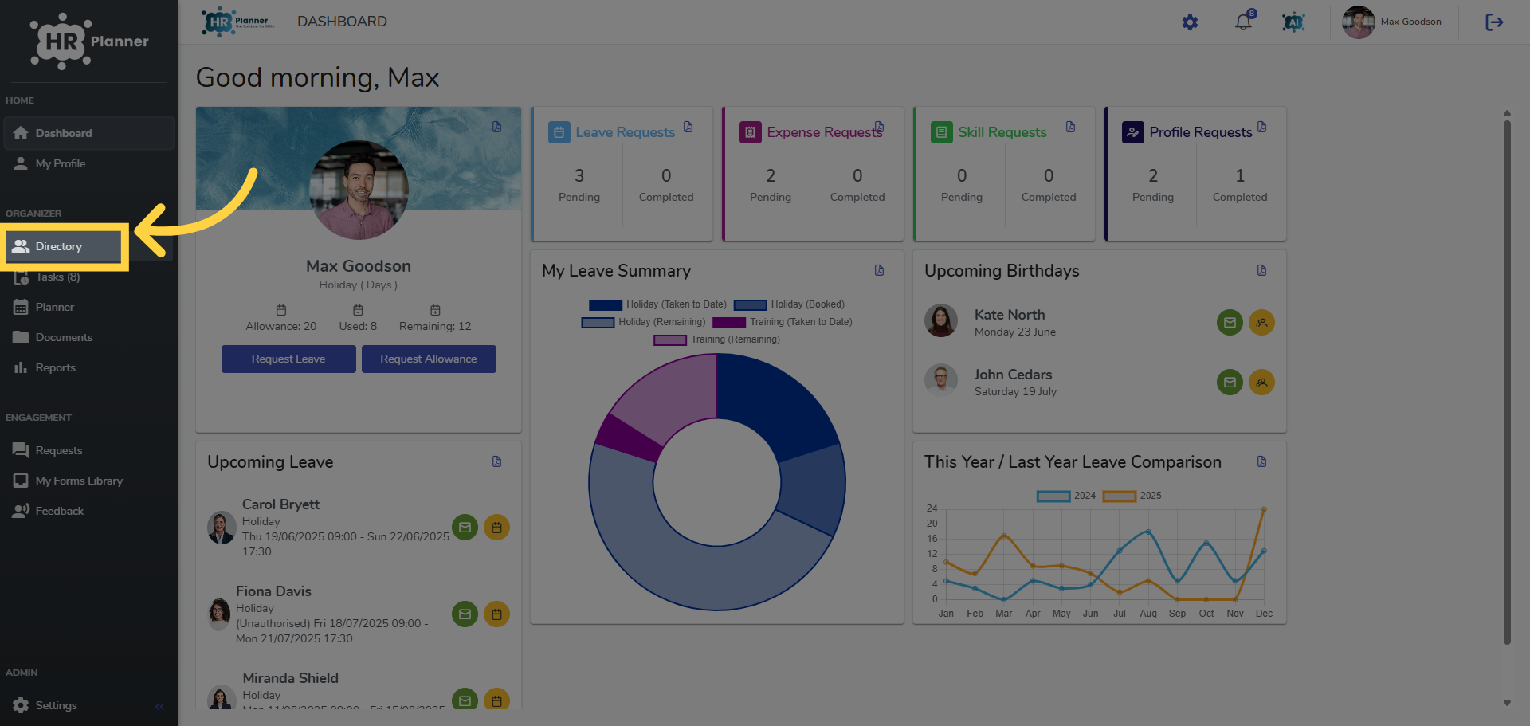Launch the AI assistant icon
1530x726 pixels.
(x=1293, y=22)
